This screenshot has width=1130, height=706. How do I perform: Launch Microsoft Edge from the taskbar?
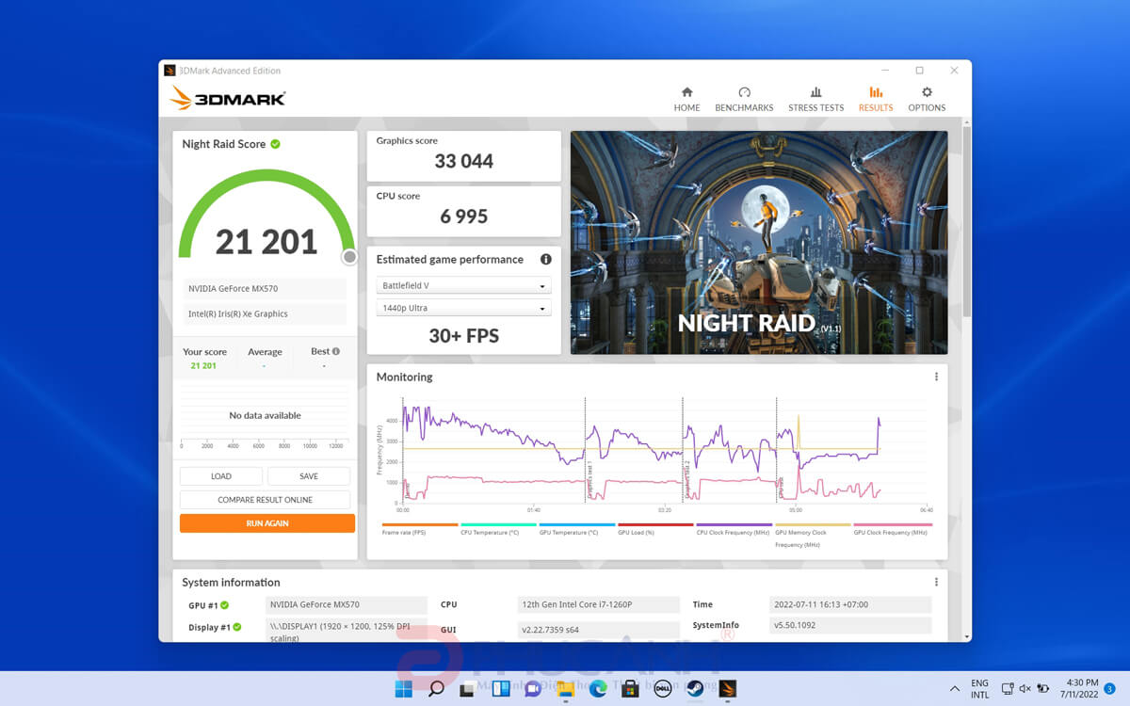coord(598,689)
